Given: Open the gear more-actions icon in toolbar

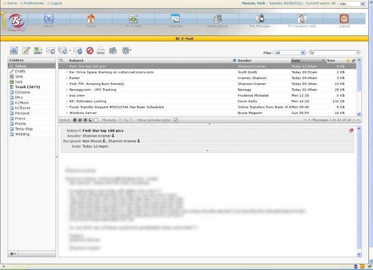Looking at the screenshot, I should pos(126,51).
